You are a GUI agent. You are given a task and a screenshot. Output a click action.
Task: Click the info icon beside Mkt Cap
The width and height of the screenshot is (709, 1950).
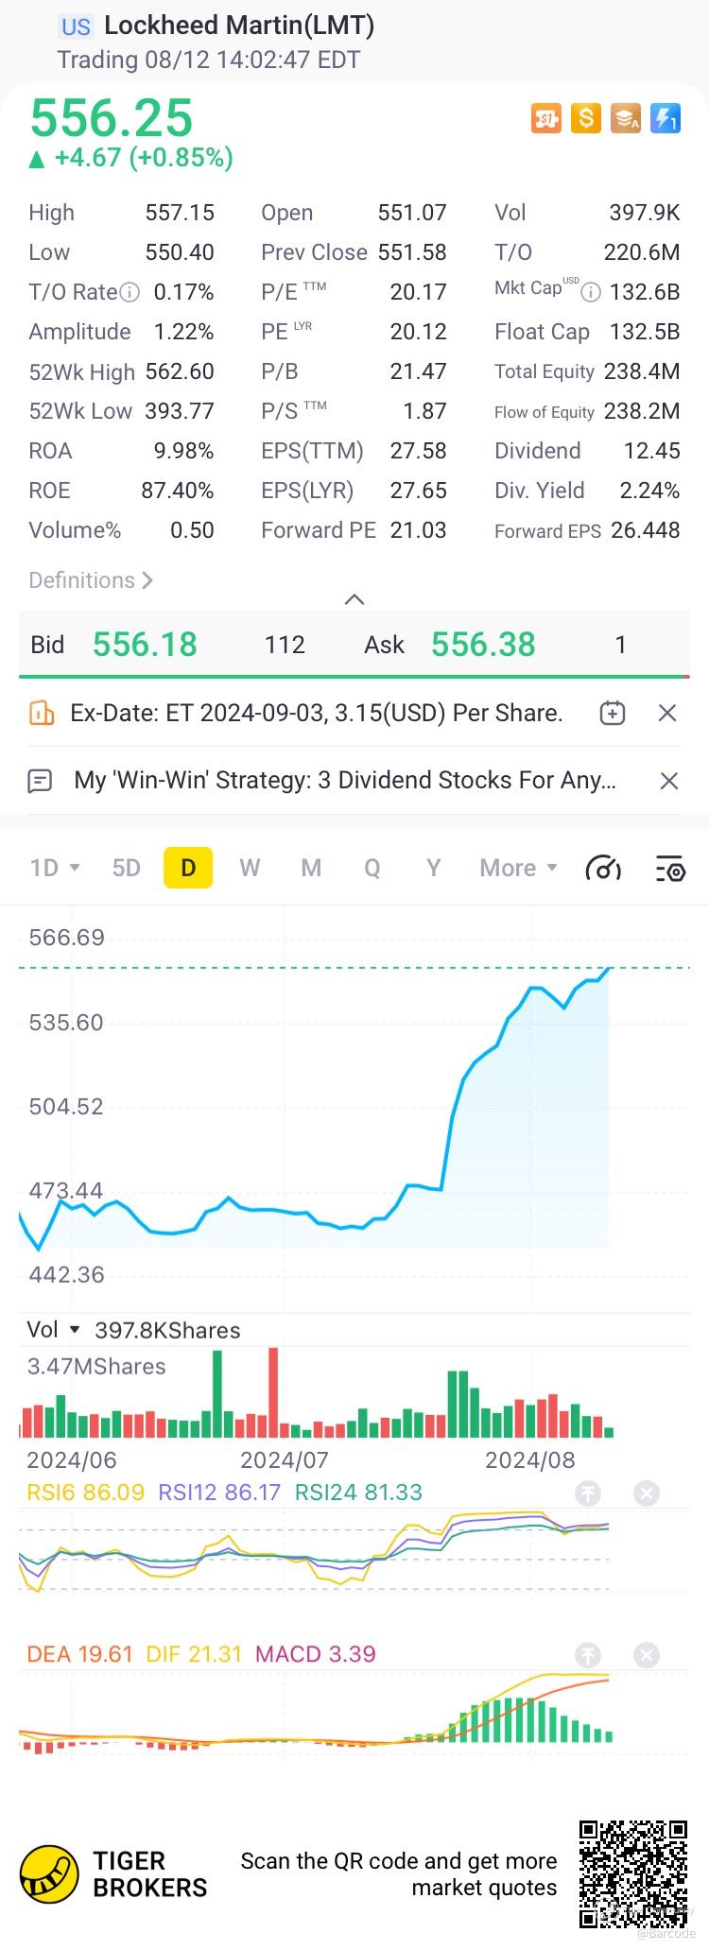pyautogui.click(x=591, y=292)
